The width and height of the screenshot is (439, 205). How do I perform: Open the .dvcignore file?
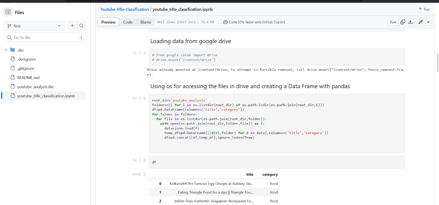(26, 59)
